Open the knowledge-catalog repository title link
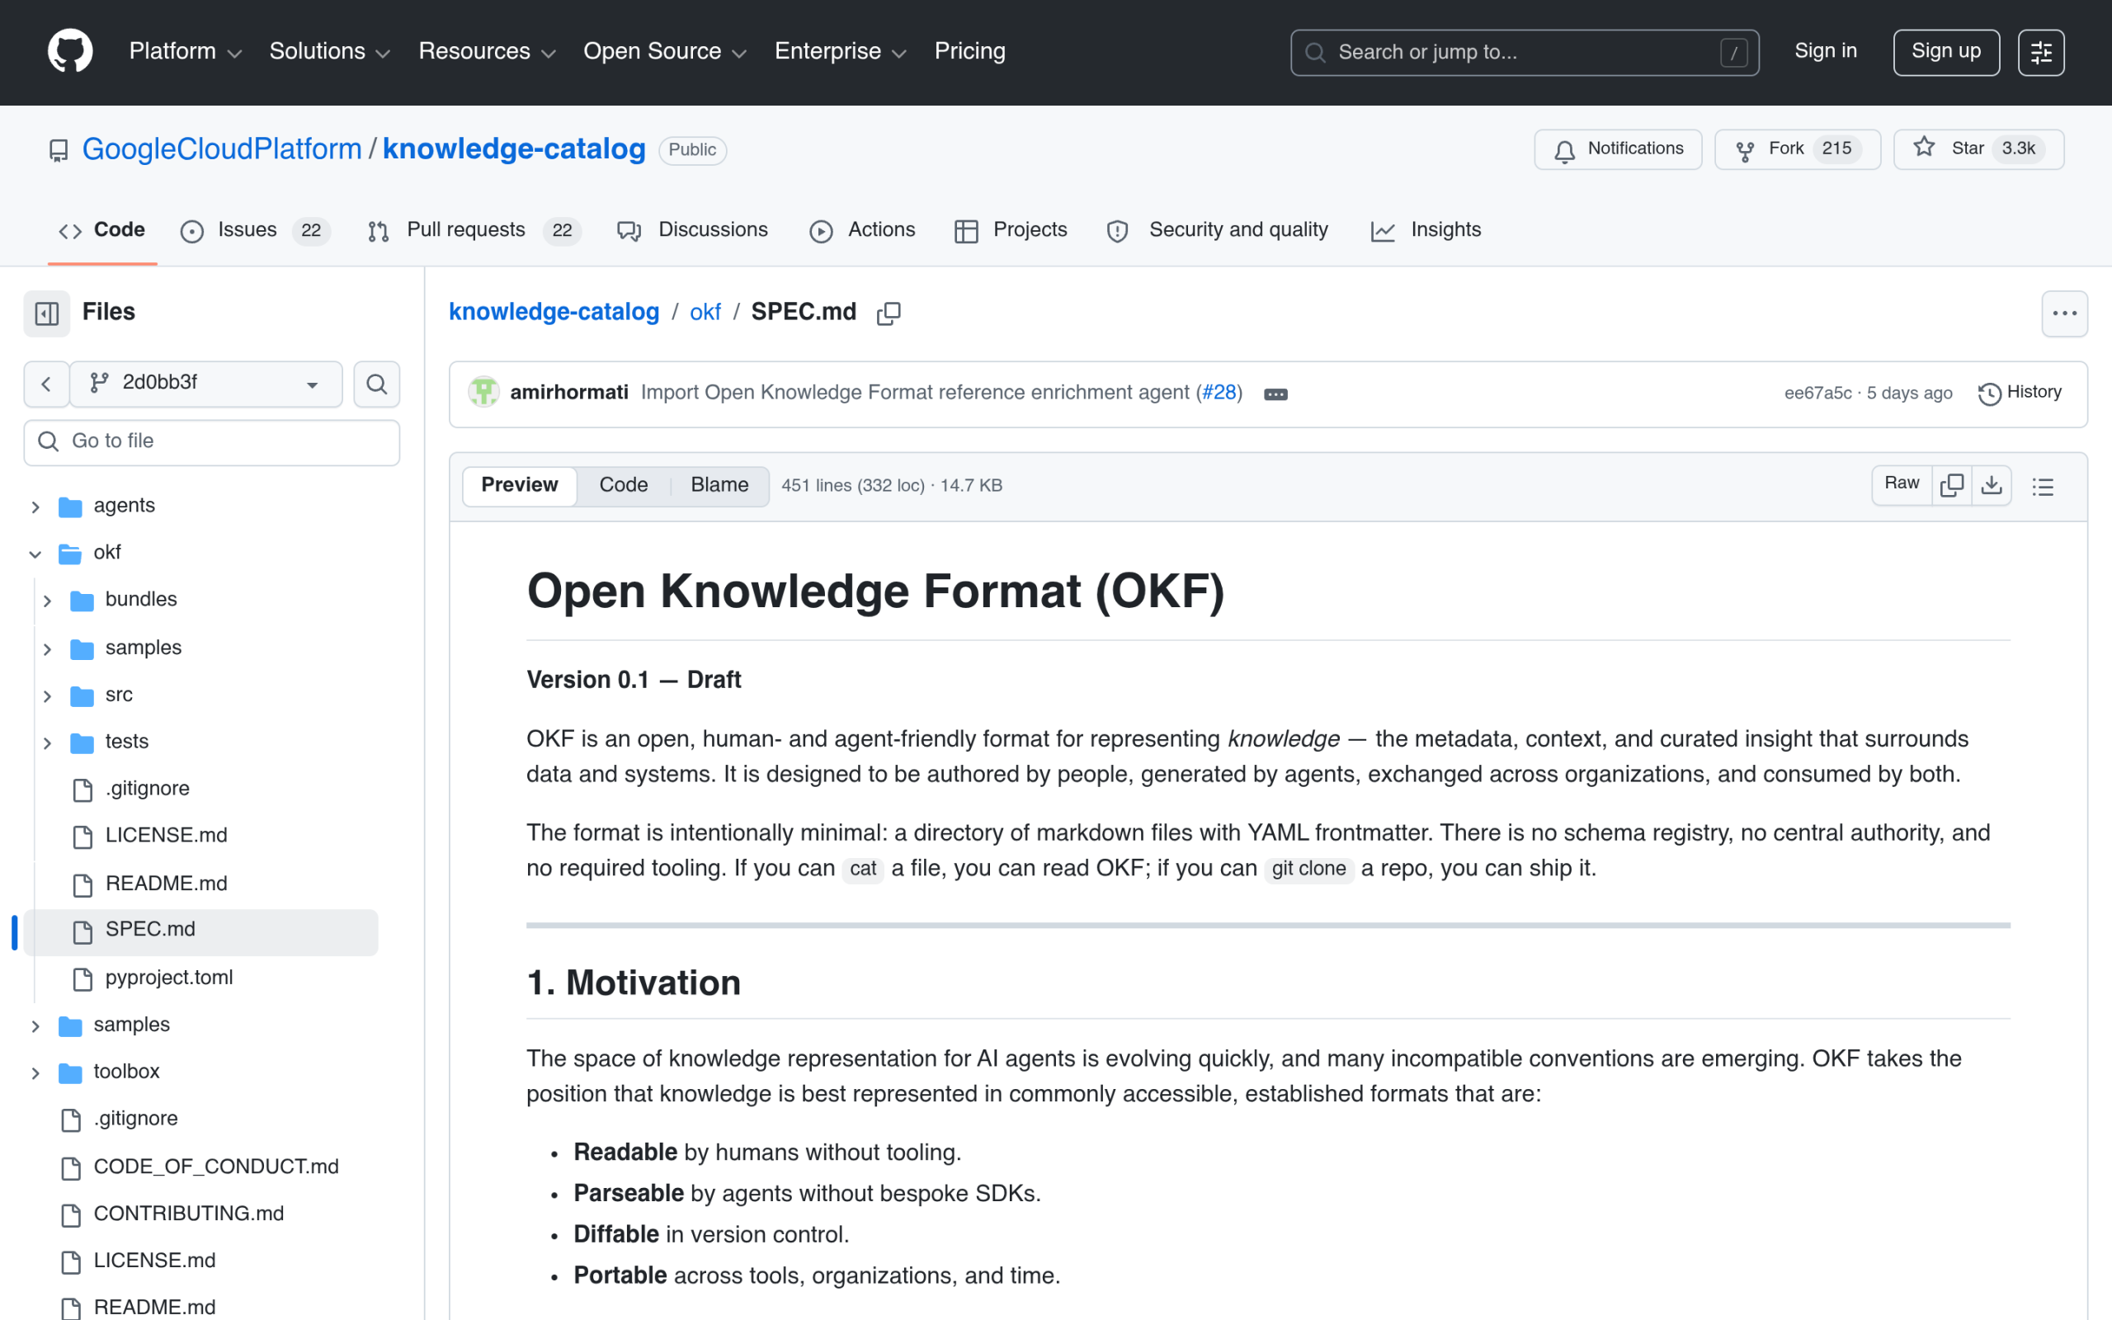Screen dimensions: 2112x1320 click(x=514, y=149)
